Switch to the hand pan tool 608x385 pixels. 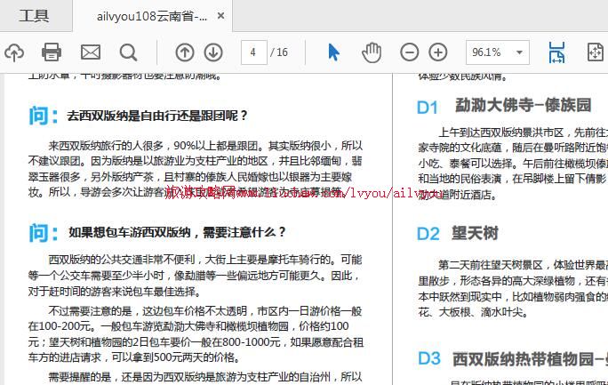pyautogui.click(x=371, y=52)
